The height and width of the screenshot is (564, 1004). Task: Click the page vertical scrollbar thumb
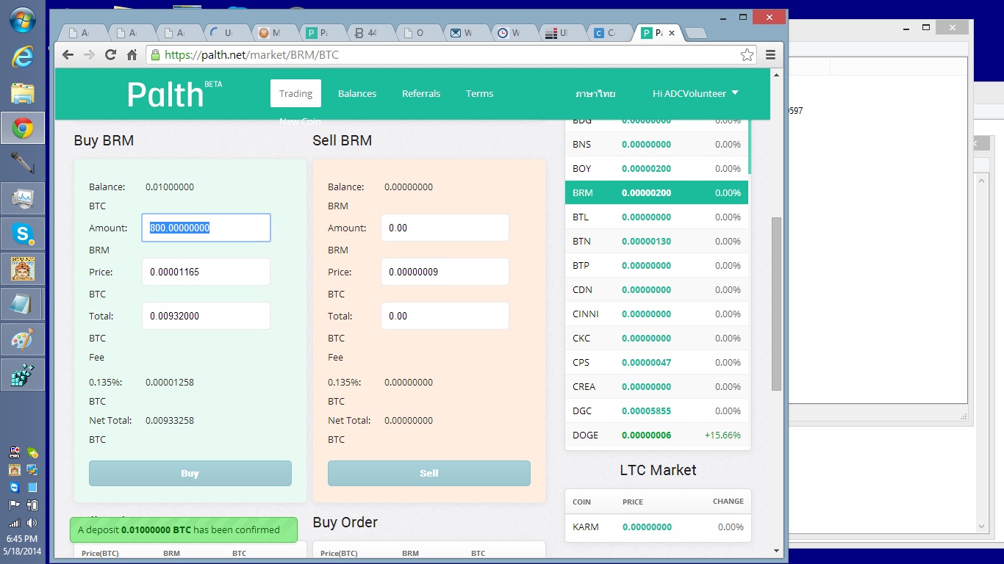point(776,303)
